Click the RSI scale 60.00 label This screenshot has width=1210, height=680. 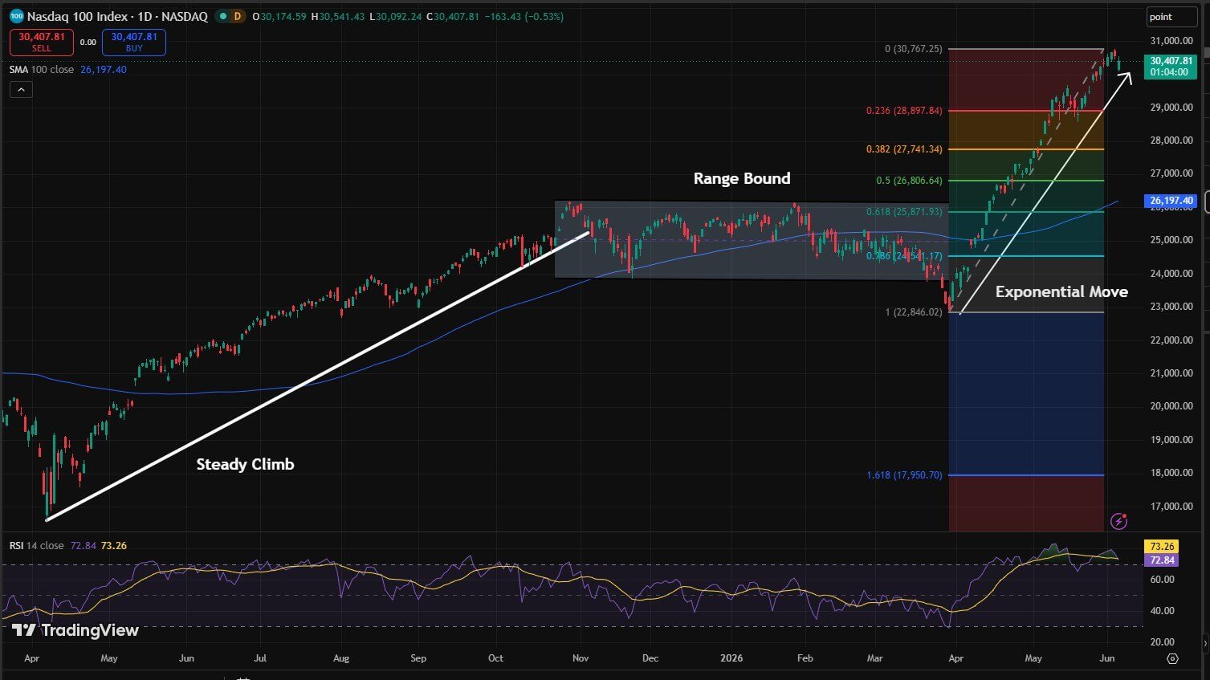[x=1162, y=579]
